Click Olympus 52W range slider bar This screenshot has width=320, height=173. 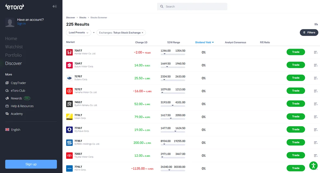point(173,132)
